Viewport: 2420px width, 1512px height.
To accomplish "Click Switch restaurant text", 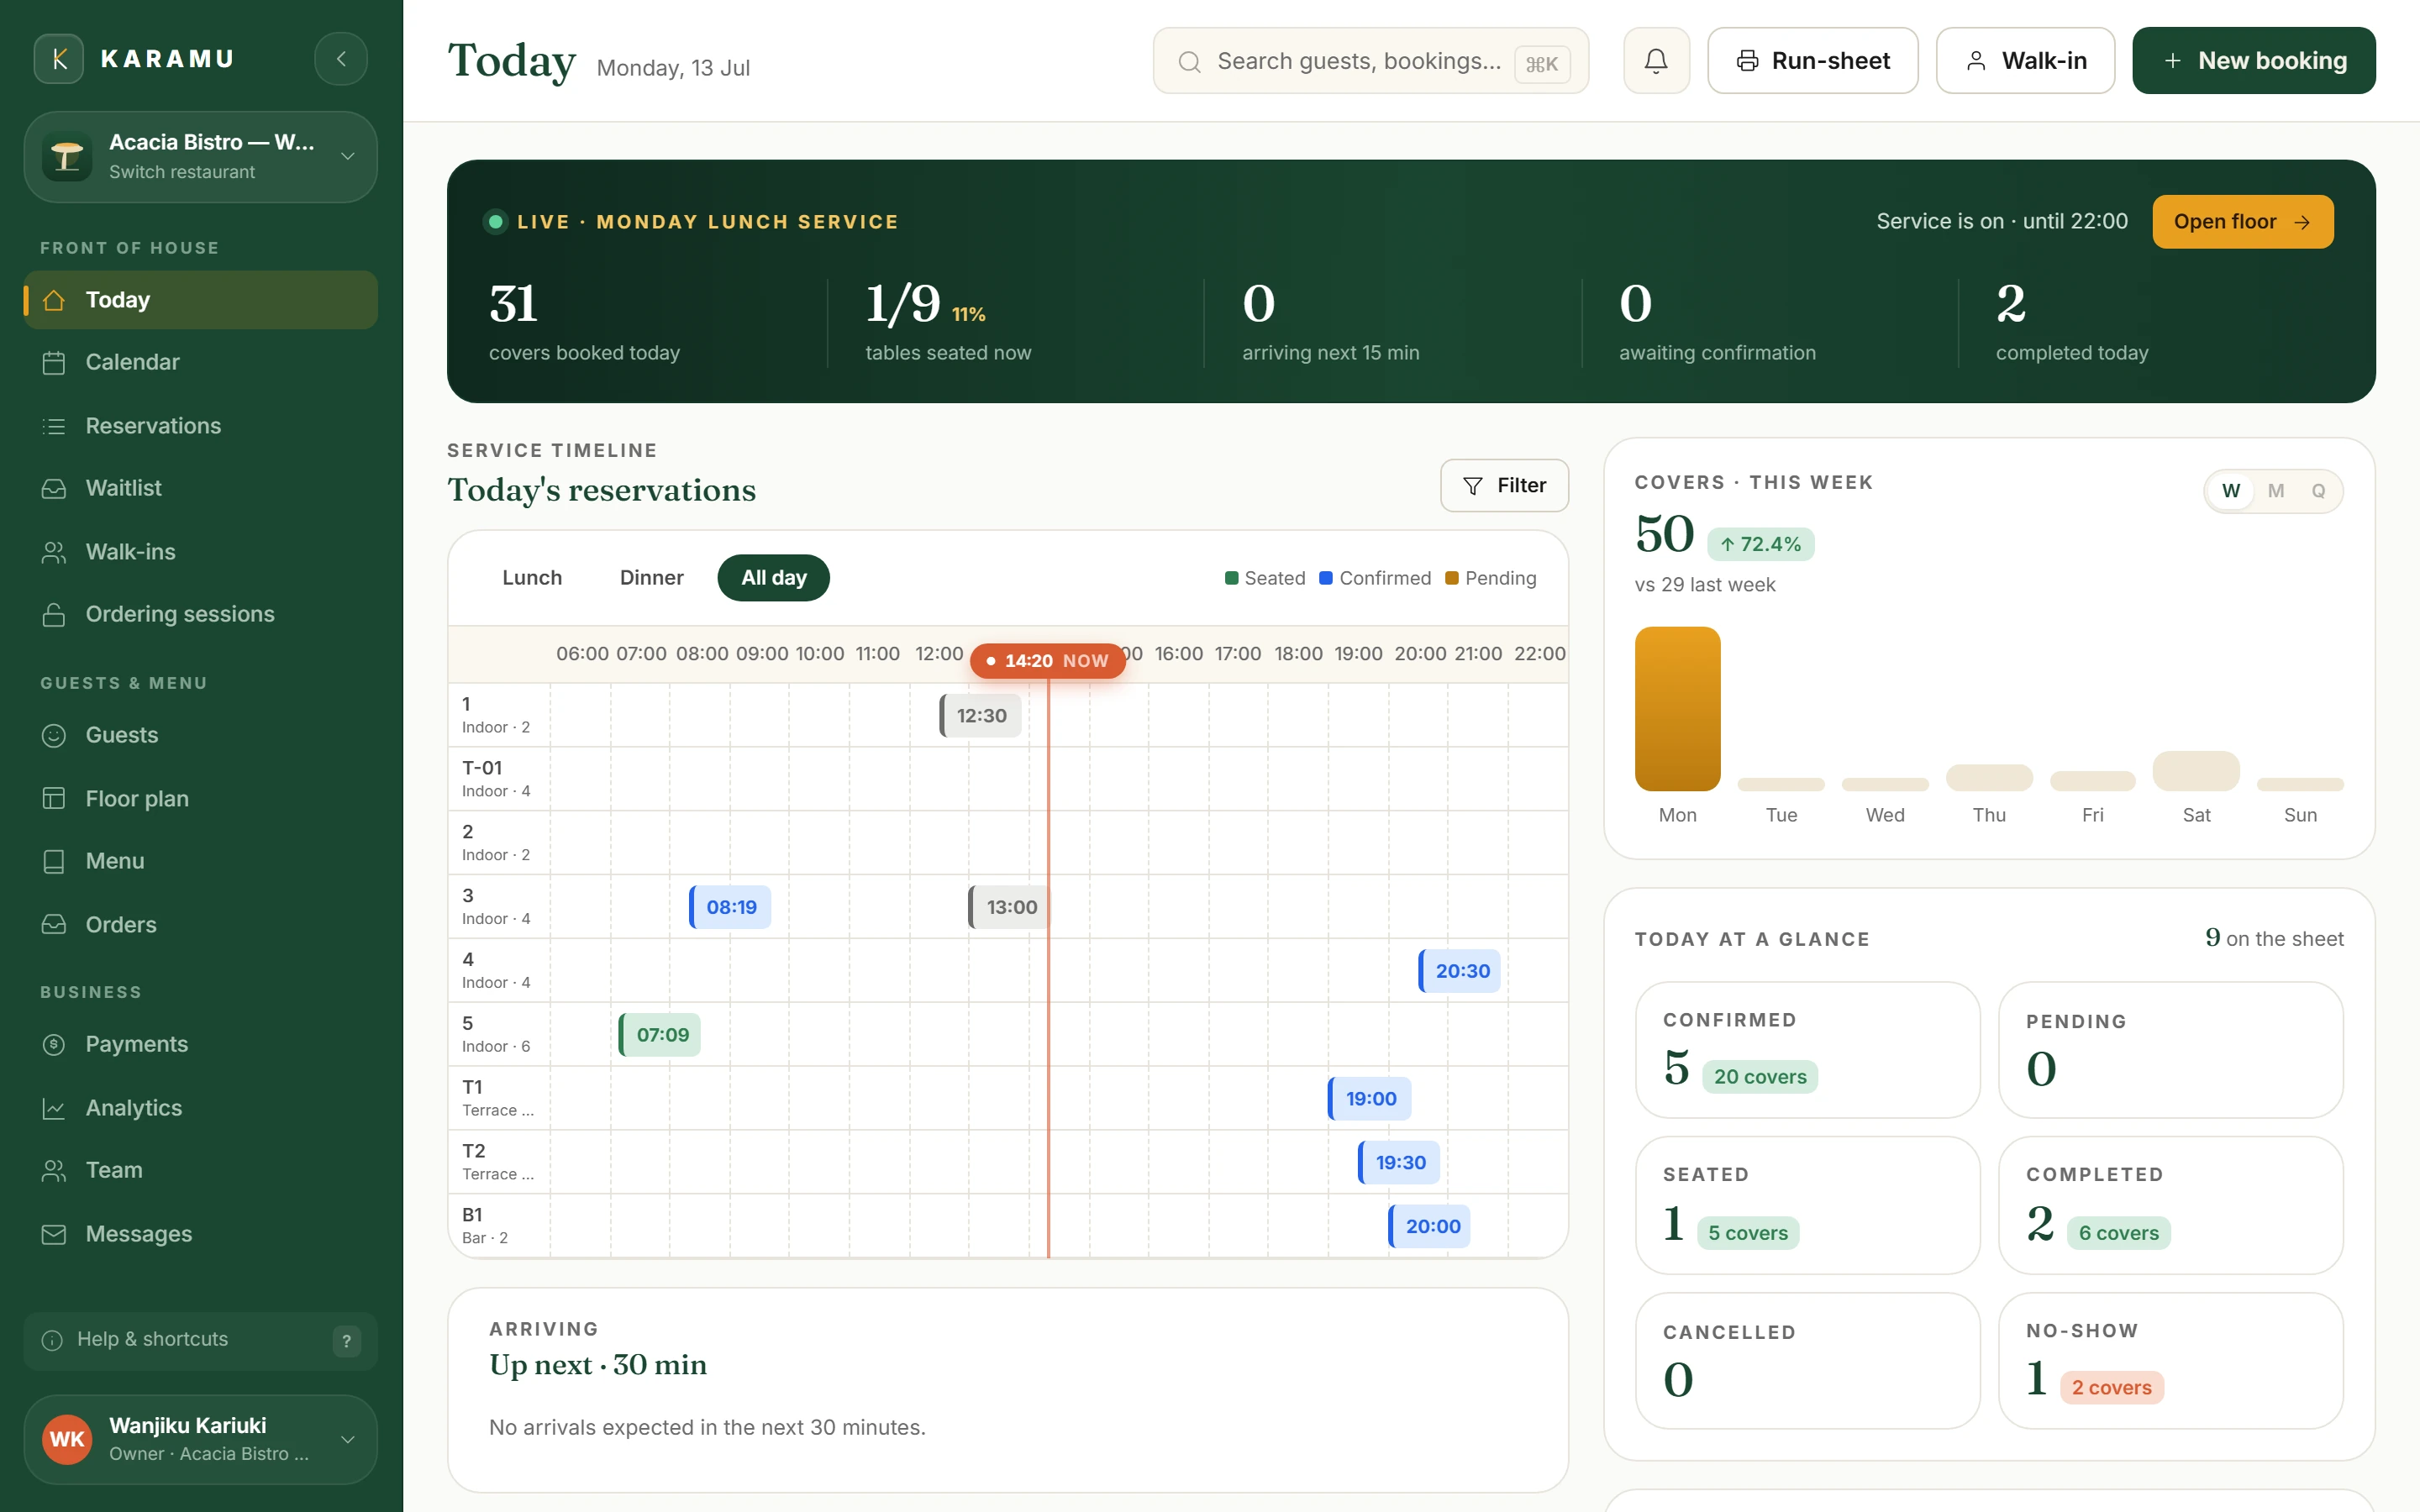I will pos(182,172).
